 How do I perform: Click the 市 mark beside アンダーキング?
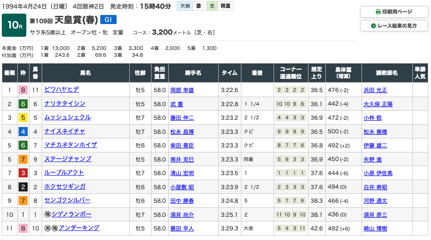point(48,228)
